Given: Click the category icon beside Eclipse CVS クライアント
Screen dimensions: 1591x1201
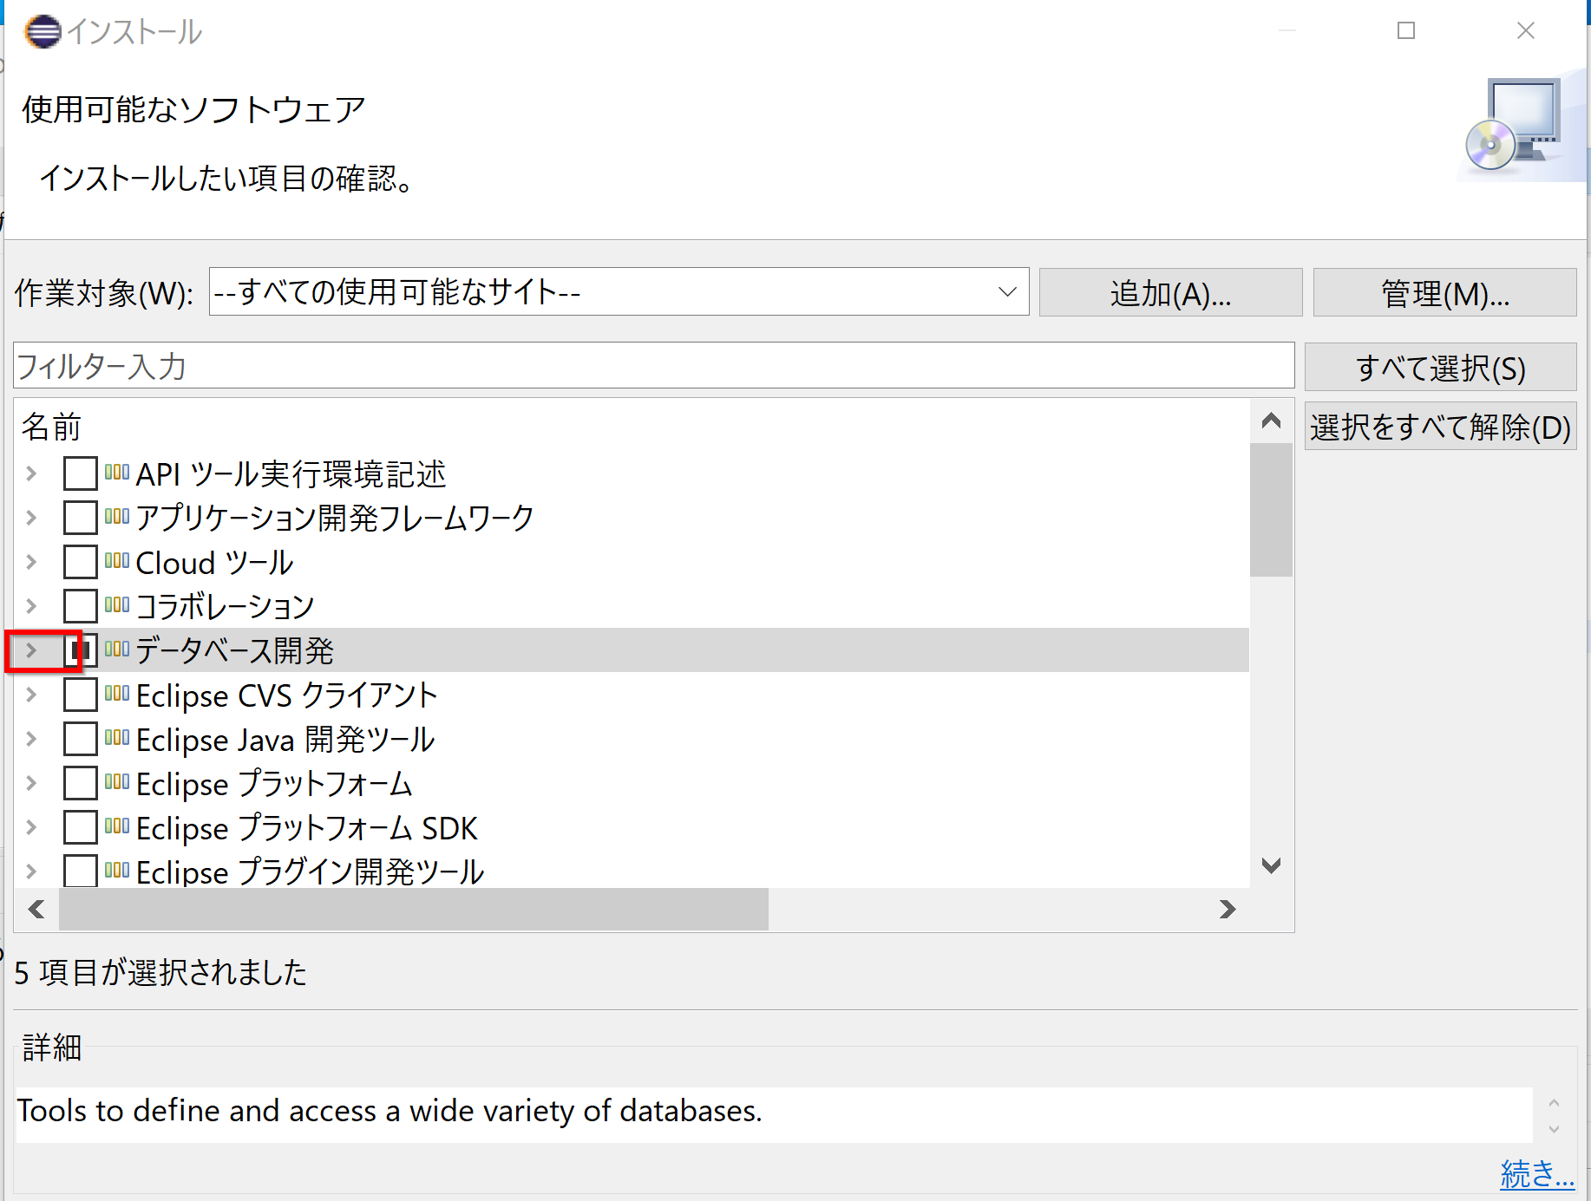Looking at the screenshot, I should (116, 694).
